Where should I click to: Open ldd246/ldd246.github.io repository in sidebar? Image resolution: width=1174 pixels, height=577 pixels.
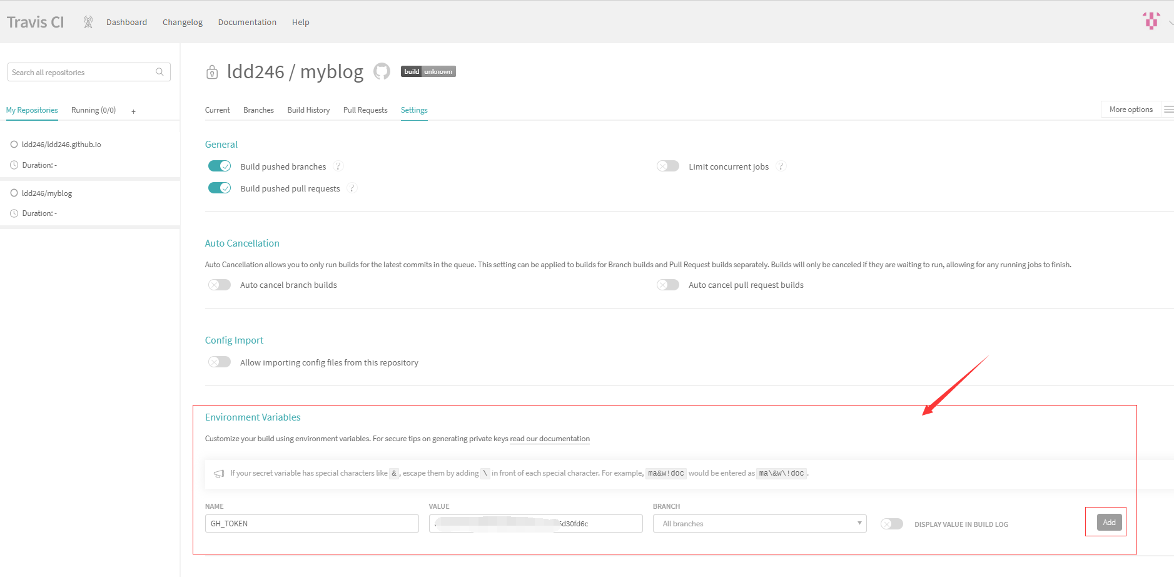[x=61, y=145]
